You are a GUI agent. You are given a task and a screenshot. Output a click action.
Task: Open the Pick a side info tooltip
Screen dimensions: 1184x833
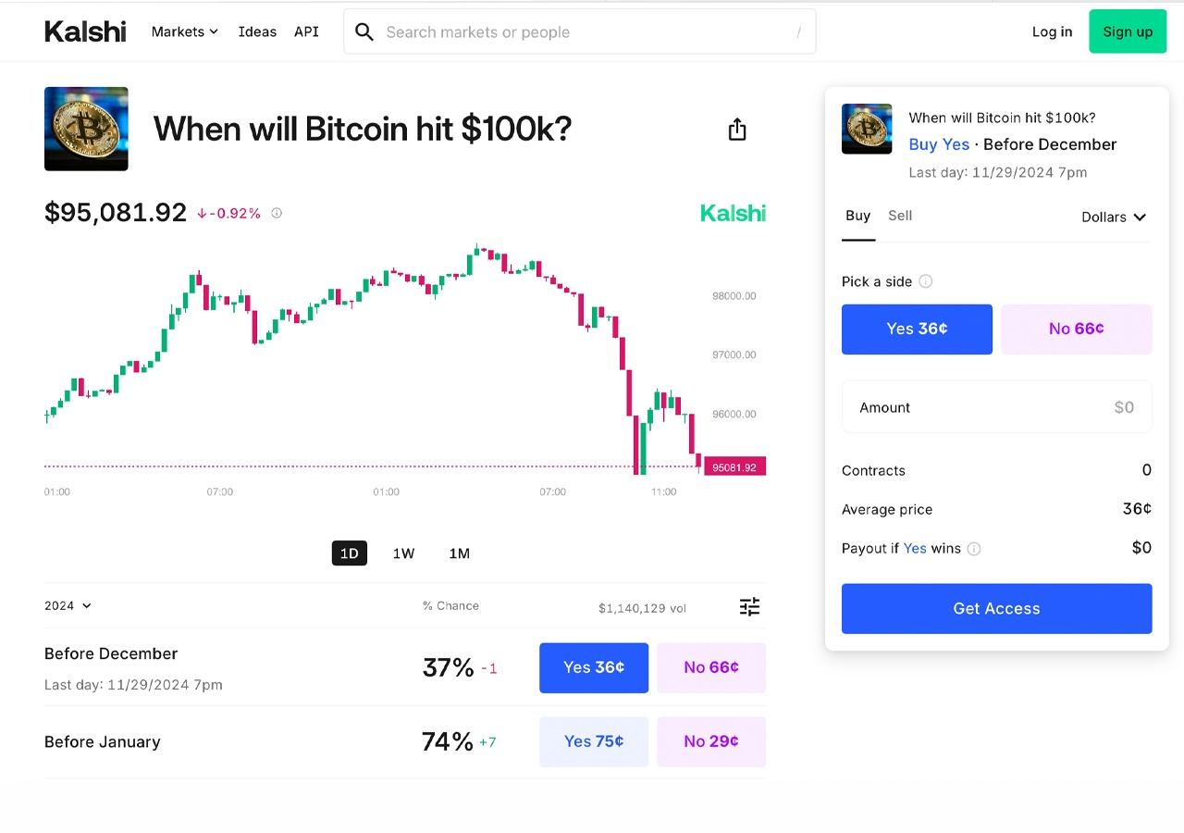click(926, 281)
